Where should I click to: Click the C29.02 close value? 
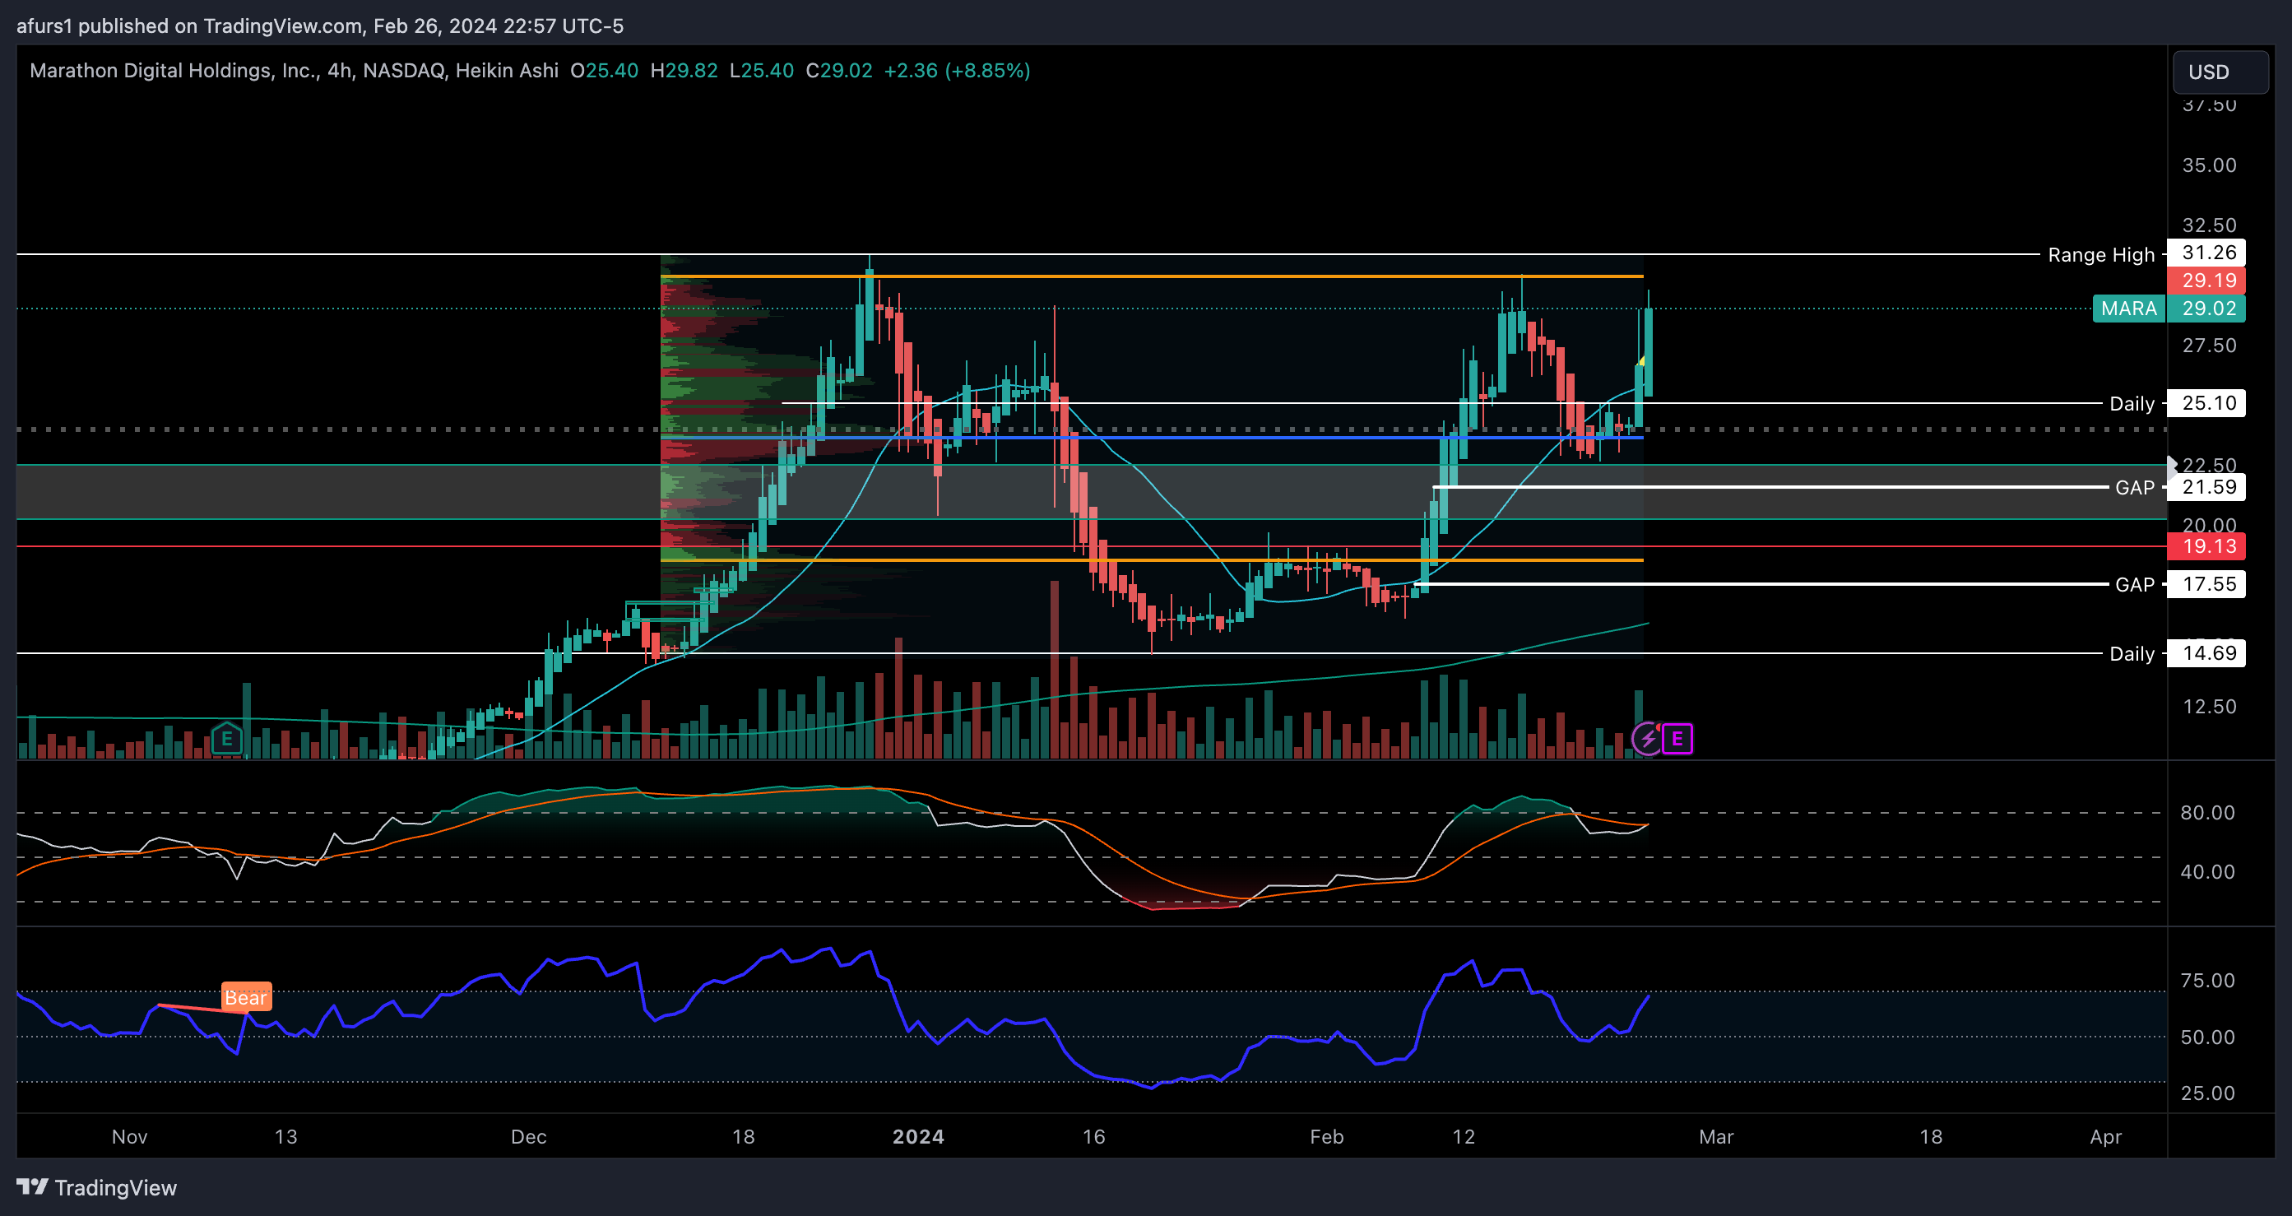coord(838,70)
